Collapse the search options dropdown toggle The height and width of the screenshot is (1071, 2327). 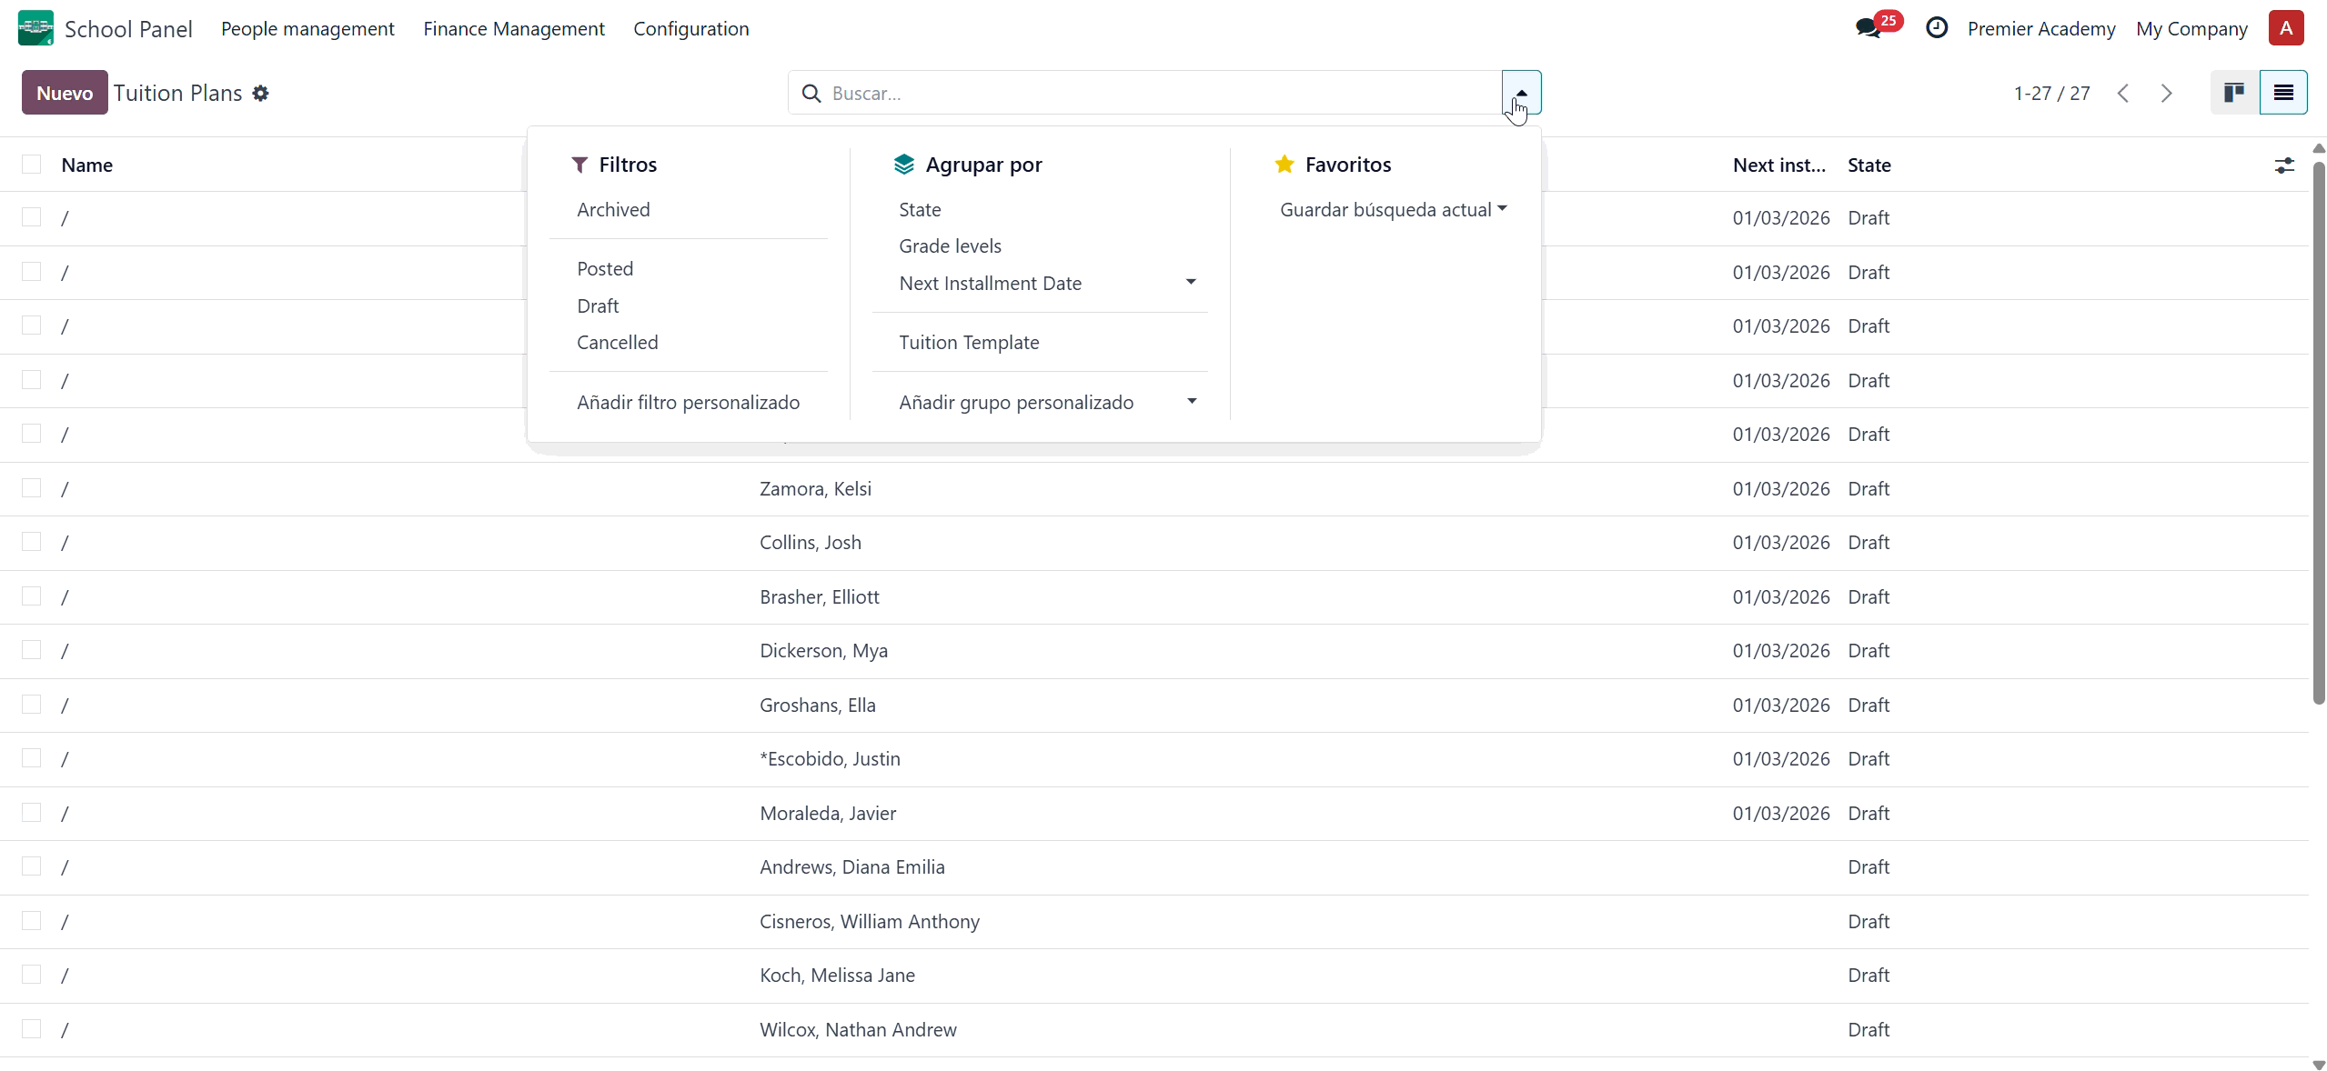click(1521, 92)
